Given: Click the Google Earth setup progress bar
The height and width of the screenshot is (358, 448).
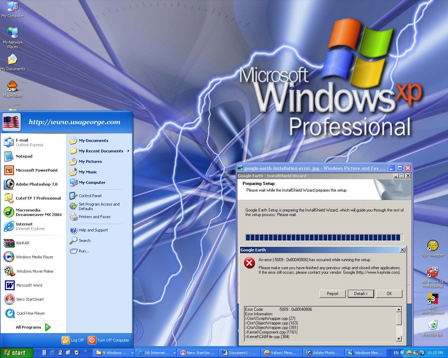Looking at the screenshot, I should point(324,238).
